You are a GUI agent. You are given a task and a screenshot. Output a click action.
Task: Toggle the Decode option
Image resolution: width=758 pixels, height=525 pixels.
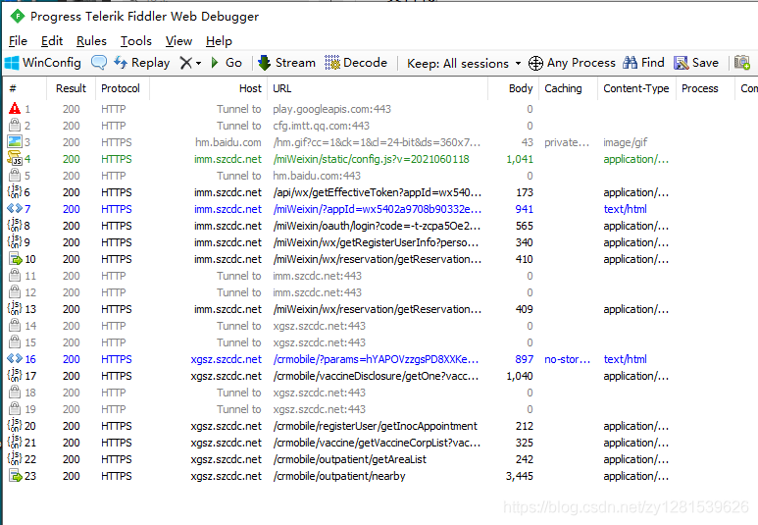click(x=356, y=63)
